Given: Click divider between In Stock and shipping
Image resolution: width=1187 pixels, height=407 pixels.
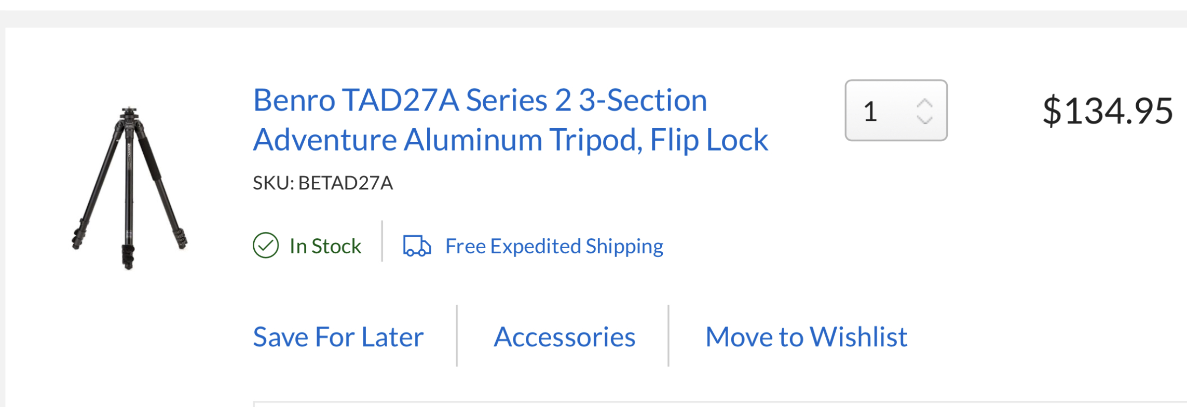Looking at the screenshot, I should pyautogui.click(x=382, y=241).
